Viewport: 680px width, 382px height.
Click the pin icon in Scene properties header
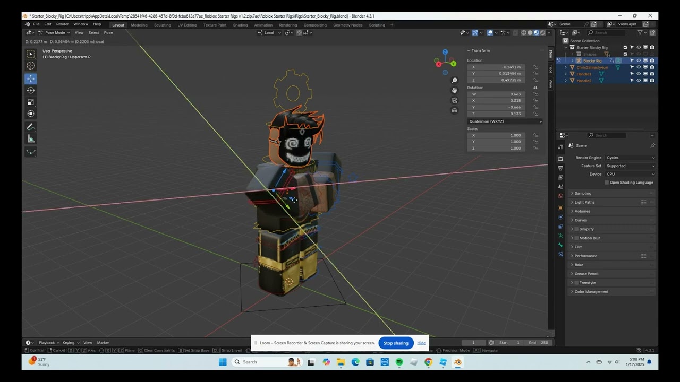pos(652,146)
